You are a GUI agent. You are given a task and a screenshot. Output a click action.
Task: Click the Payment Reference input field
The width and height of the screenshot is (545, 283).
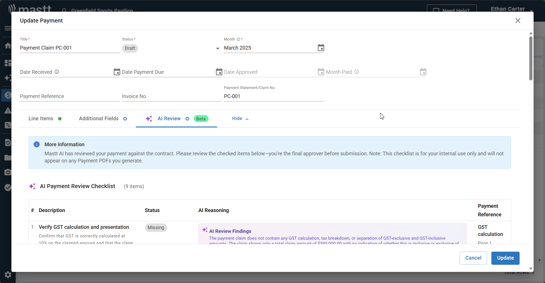[x=70, y=96]
